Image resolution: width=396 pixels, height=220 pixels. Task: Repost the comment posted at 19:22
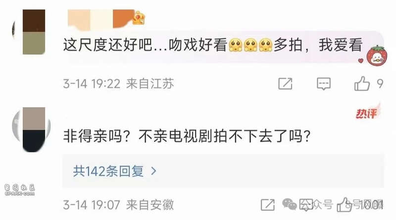286,84
